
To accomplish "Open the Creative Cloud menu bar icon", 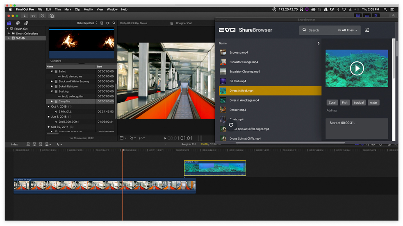I will click(313, 9).
